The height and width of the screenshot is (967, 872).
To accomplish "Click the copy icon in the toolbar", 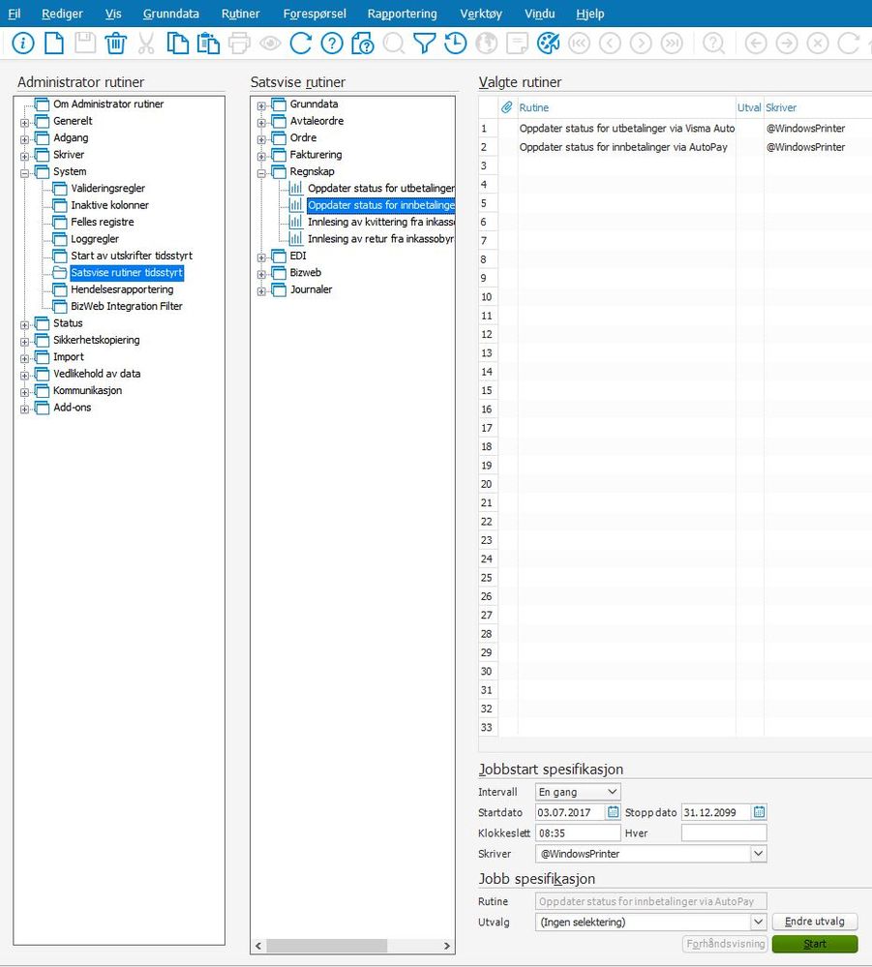I will click(178, 44).
